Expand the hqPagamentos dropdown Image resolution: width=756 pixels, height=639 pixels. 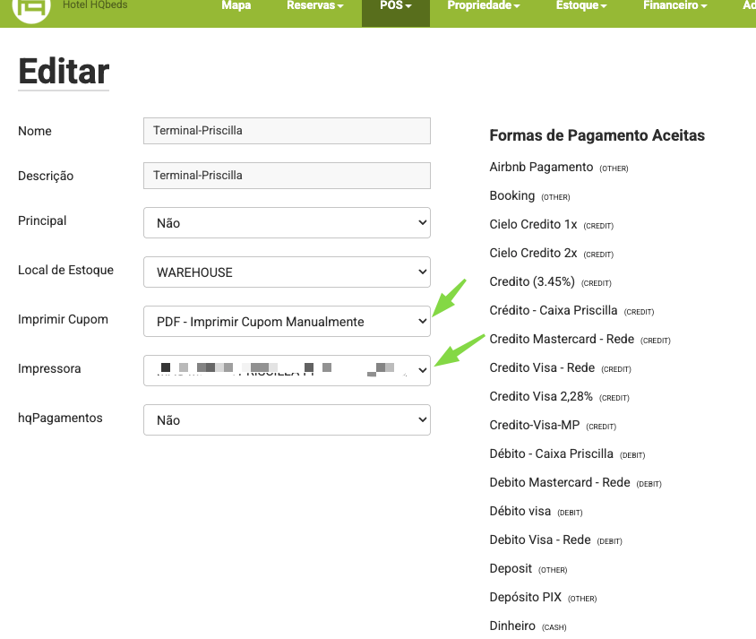(x=287, y=420)
